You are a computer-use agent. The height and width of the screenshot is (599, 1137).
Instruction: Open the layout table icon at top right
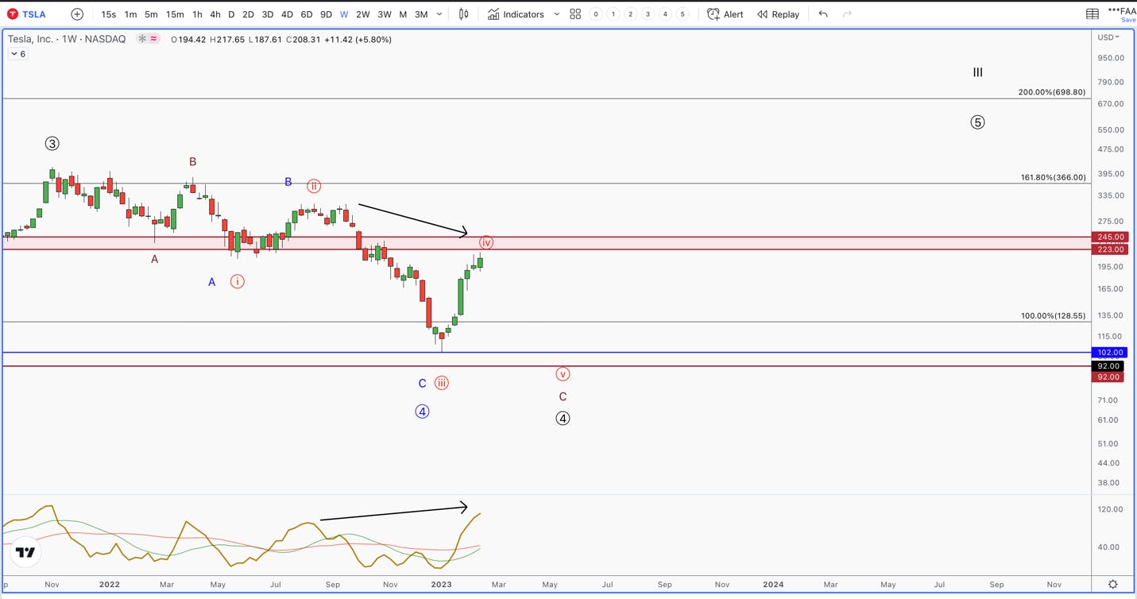tap(1093, 14)
